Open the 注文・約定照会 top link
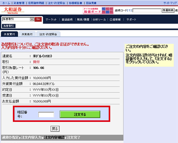 coord(56,3)
